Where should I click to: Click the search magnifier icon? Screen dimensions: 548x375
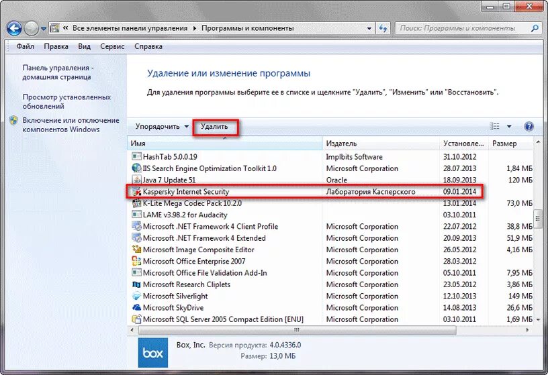[x=535, y=28]
